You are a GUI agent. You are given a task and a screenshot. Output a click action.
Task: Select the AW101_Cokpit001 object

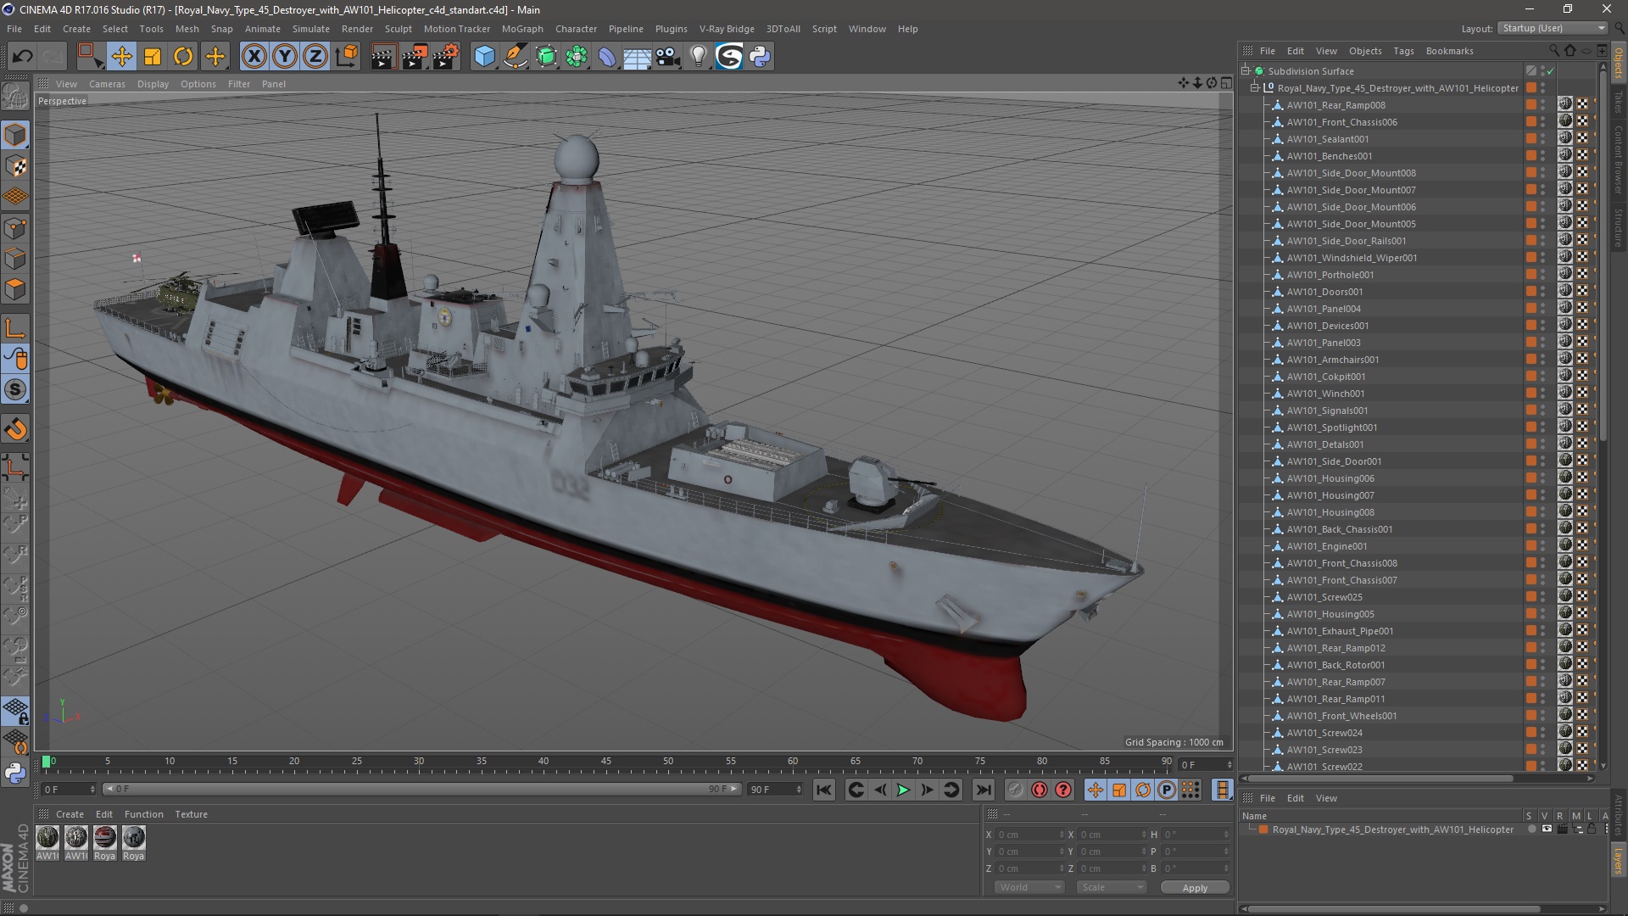point(1325,377)
